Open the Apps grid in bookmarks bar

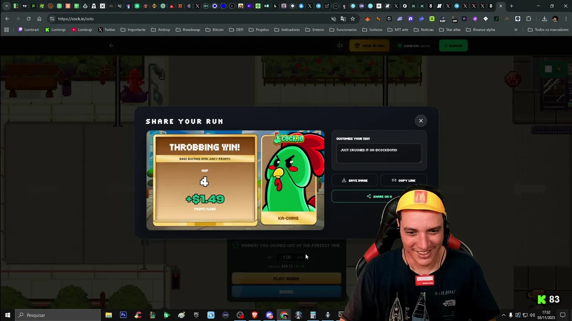pos(6,30)
